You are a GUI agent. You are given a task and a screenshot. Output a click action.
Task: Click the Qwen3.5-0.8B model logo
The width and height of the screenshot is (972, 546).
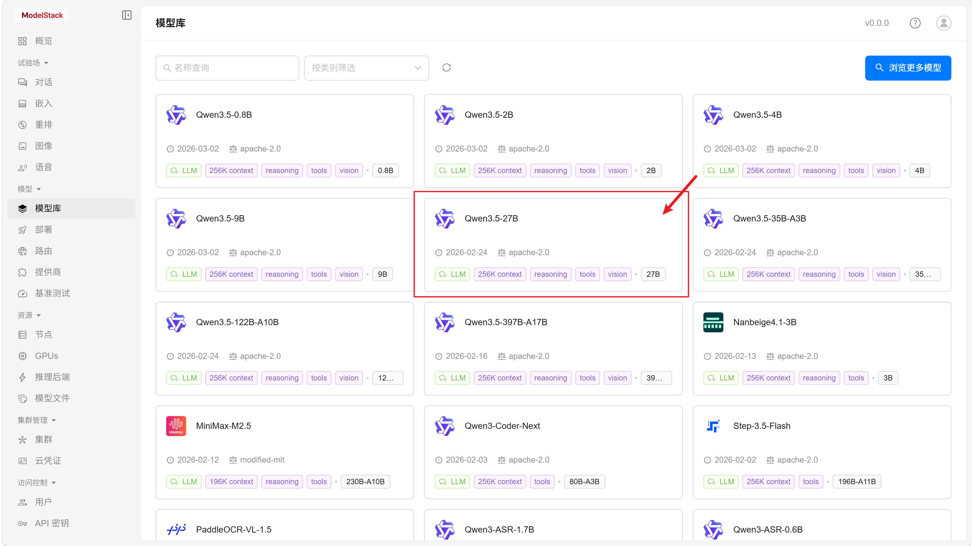[176, 115]
